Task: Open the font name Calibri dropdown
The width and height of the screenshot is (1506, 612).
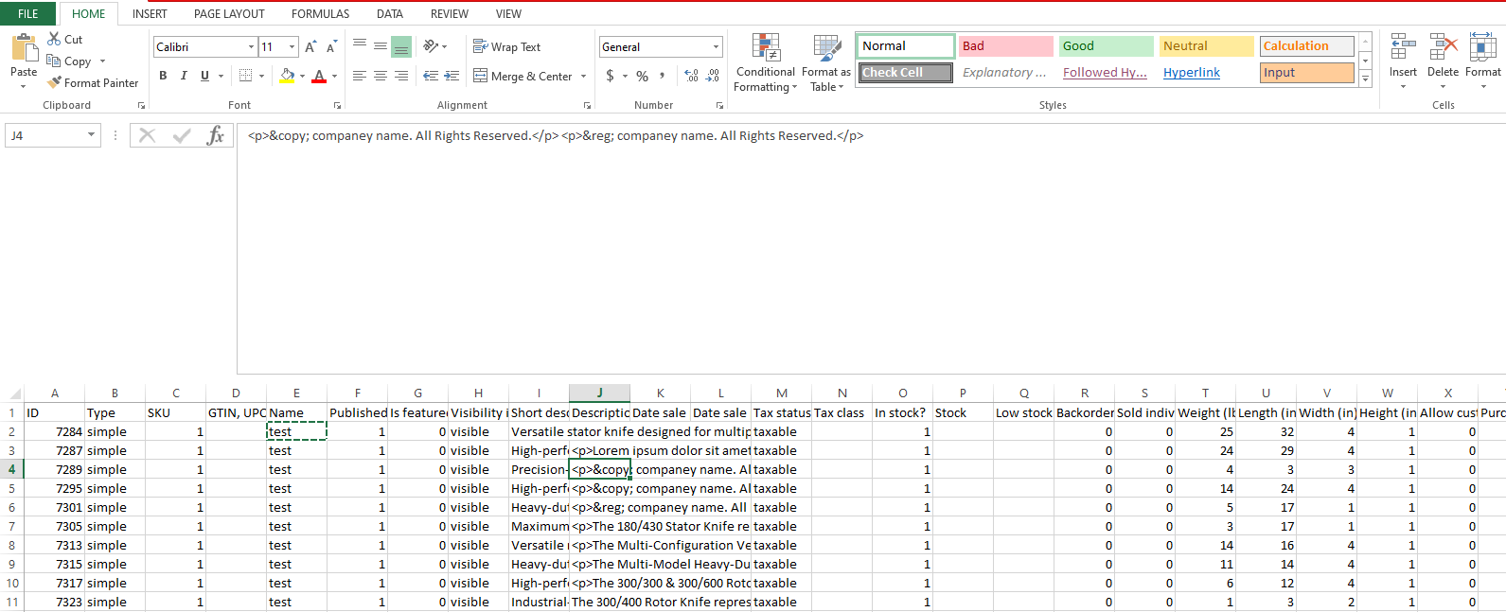Action: pyautogui.click(x=251, y=46)
